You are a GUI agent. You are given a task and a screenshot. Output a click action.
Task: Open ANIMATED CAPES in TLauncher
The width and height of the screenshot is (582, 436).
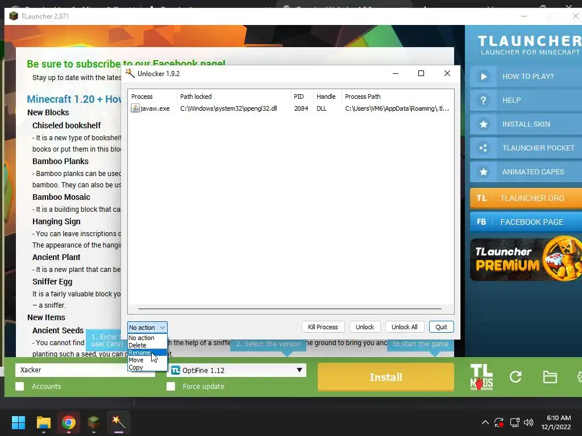click(x=526, y=171)
